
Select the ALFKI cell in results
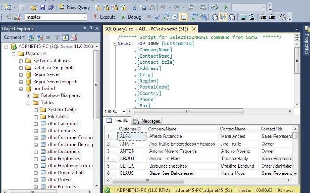click(x=132, y=136)
